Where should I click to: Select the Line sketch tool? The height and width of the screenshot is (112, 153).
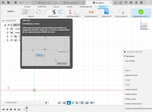coord(25,12)
